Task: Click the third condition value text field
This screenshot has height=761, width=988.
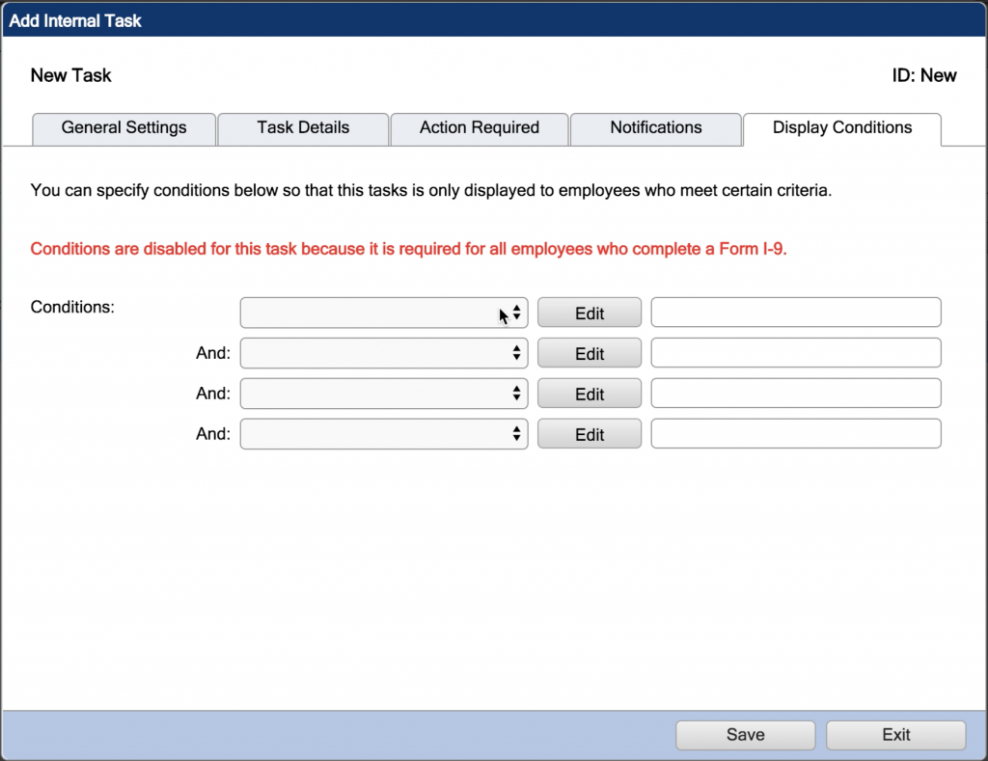Action: (795, 393)
